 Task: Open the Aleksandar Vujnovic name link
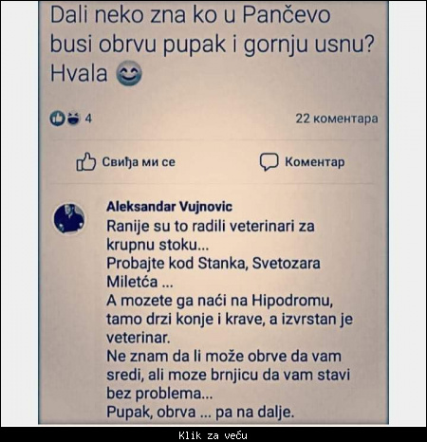pos(169,207)
